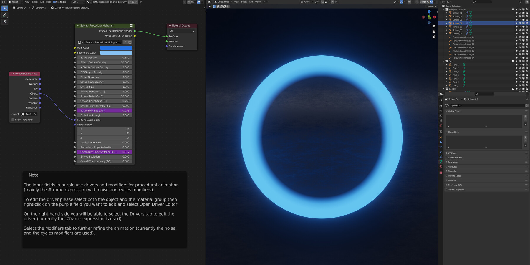This screenshot has width=530, height=265.
Task: Click the Node menu in the shader editor
Action: coord(48,2)
